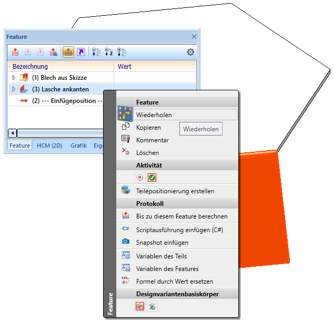Click the move-down sort toolbar icon
333x323 pixels.
[122, 52]
